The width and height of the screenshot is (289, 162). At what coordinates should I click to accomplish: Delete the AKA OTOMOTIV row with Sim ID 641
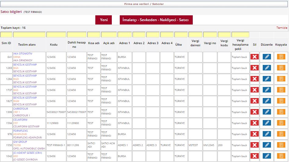(254, 57)
